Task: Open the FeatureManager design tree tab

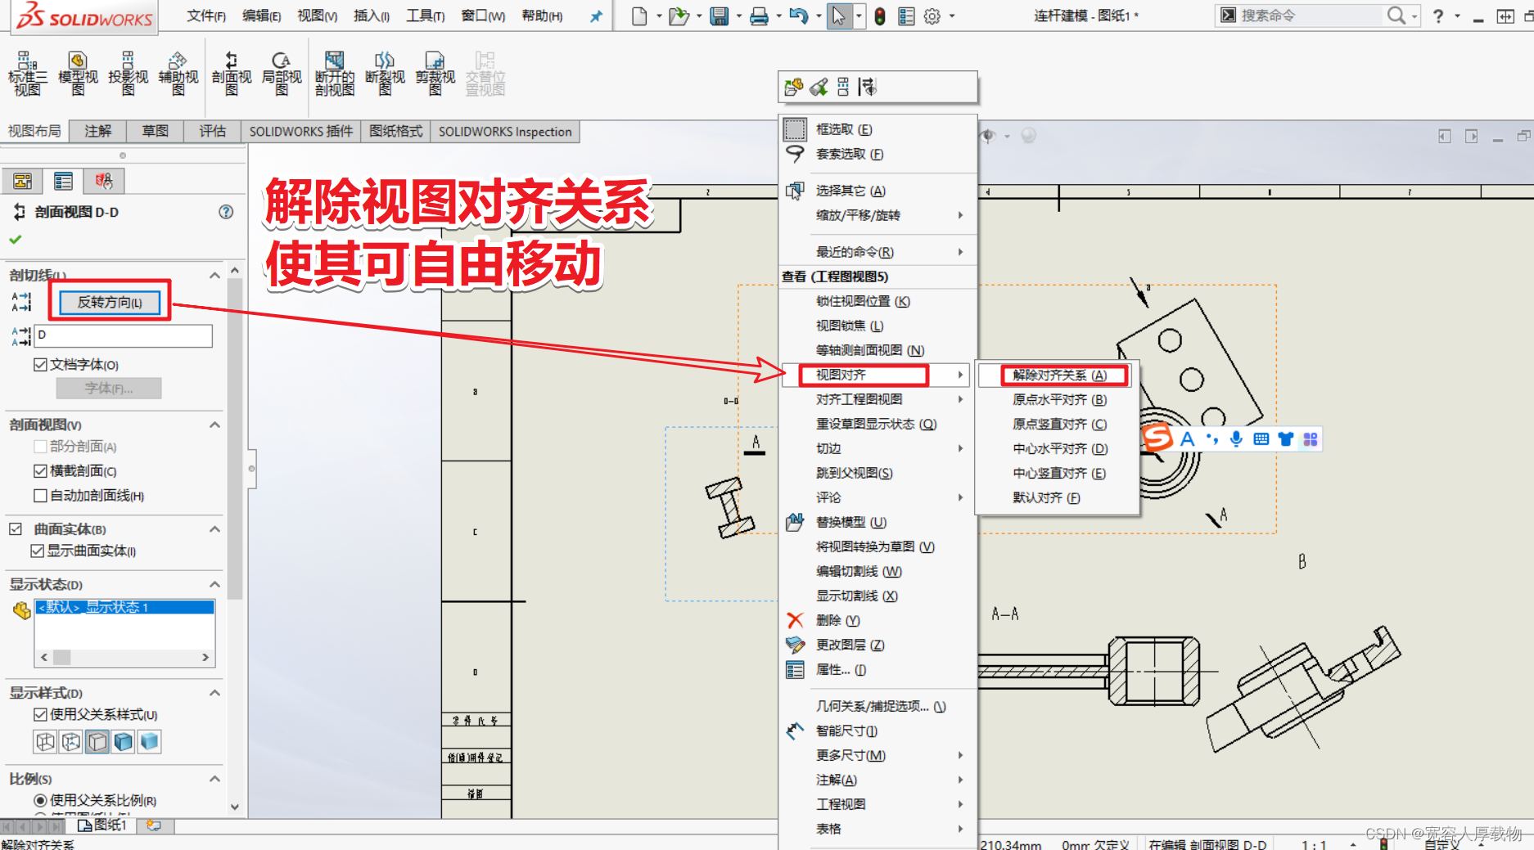Action: [23, 181]
